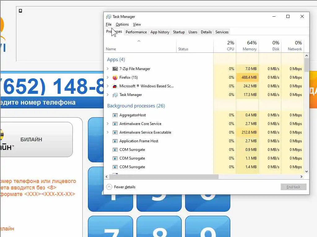Click the Antimalware Service Executable icon

pyautogui.click(x=115, y=133)
